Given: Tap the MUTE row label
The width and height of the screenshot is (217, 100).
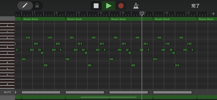Looking at the screenshot, I should (x=7, y=92).
